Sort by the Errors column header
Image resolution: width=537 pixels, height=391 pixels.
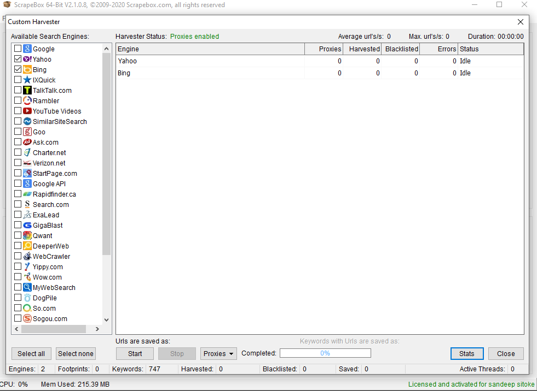(x=438, y=49)
